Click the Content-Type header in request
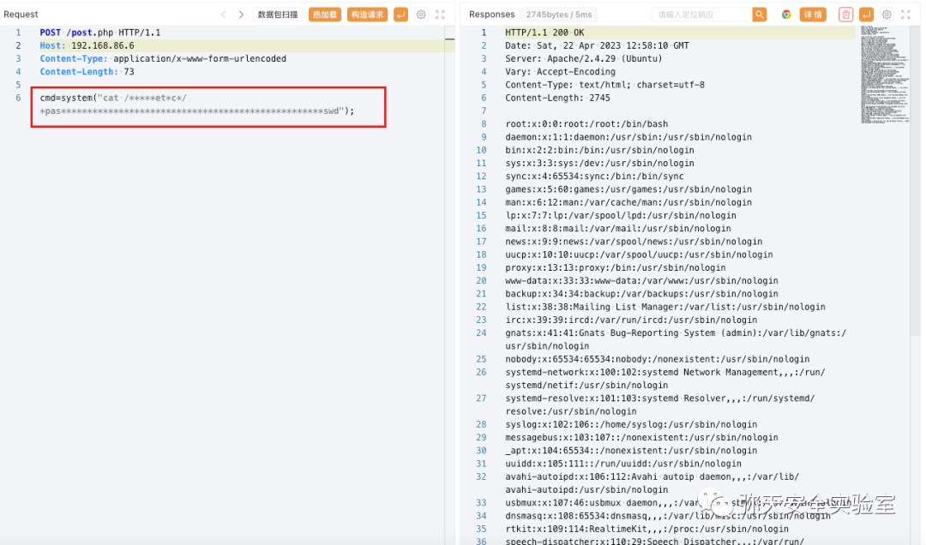 [163, 58]
